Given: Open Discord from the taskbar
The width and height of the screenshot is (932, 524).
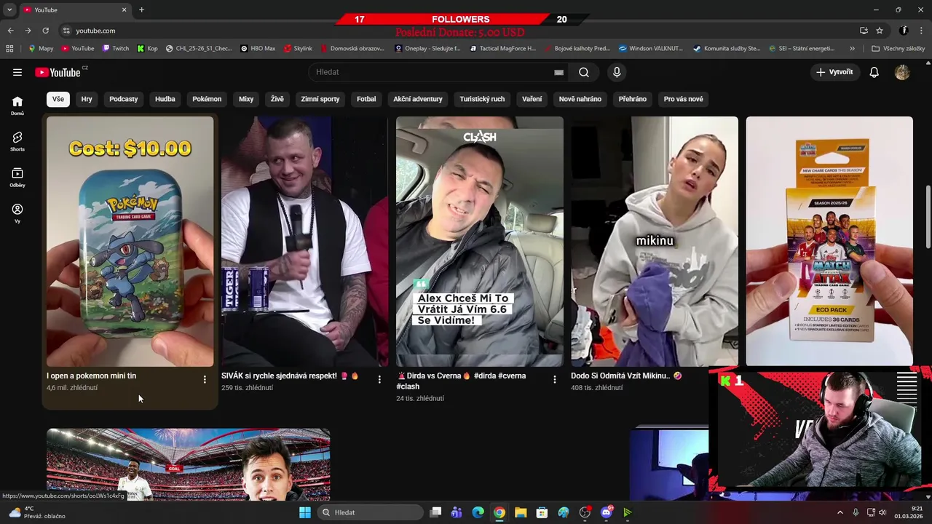Looking at the screenshot, I should [607, 512].
